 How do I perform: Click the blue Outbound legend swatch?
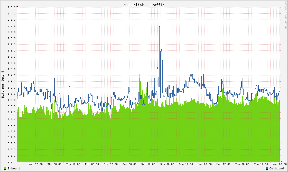tap(267, 168)
